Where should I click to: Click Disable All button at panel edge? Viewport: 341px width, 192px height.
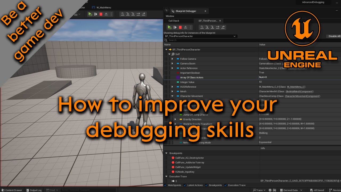coord(334,36)
